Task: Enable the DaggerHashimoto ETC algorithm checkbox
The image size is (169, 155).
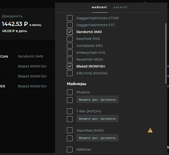Action: [70, 25]
